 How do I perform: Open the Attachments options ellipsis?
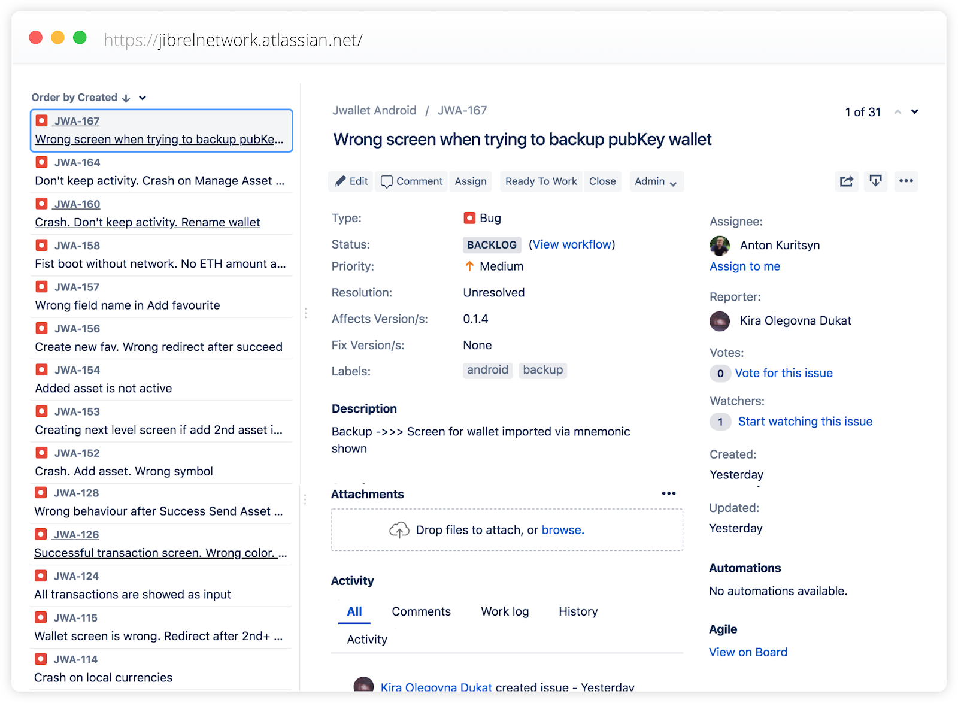pos(669,493)
